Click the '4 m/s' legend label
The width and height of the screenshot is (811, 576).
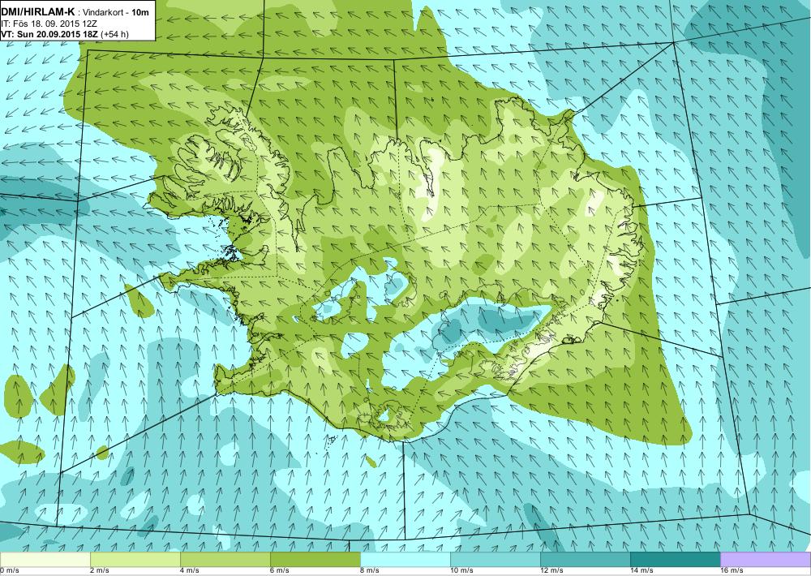point(190,571)
